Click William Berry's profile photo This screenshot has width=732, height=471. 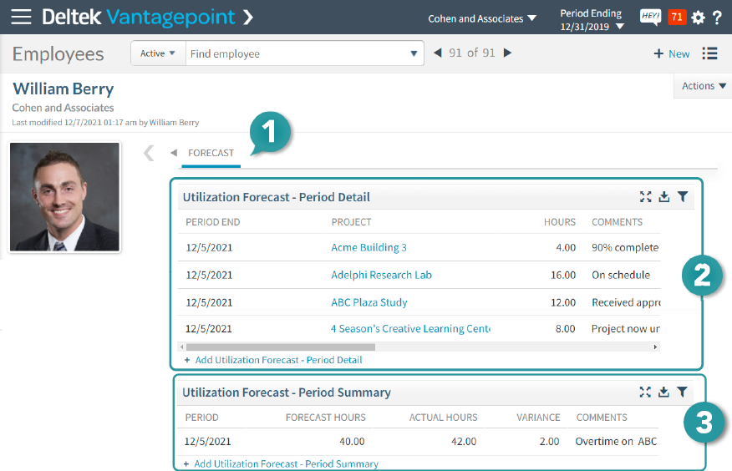(65, 197)
